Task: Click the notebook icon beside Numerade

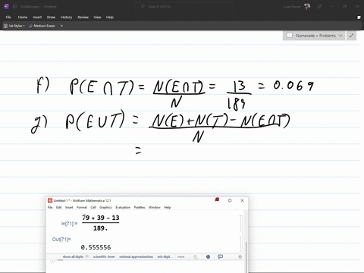Action: point(290,36)
